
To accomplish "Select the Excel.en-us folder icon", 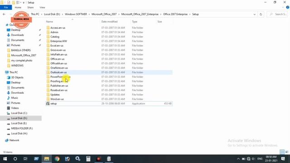I will point(48,45).
